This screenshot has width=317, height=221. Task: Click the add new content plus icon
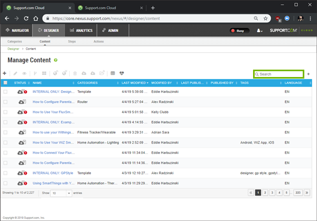(4, 73)
